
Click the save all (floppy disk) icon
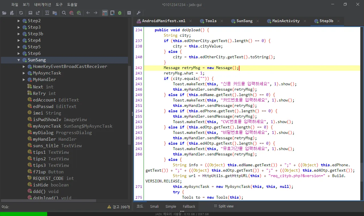coord(30,13)
